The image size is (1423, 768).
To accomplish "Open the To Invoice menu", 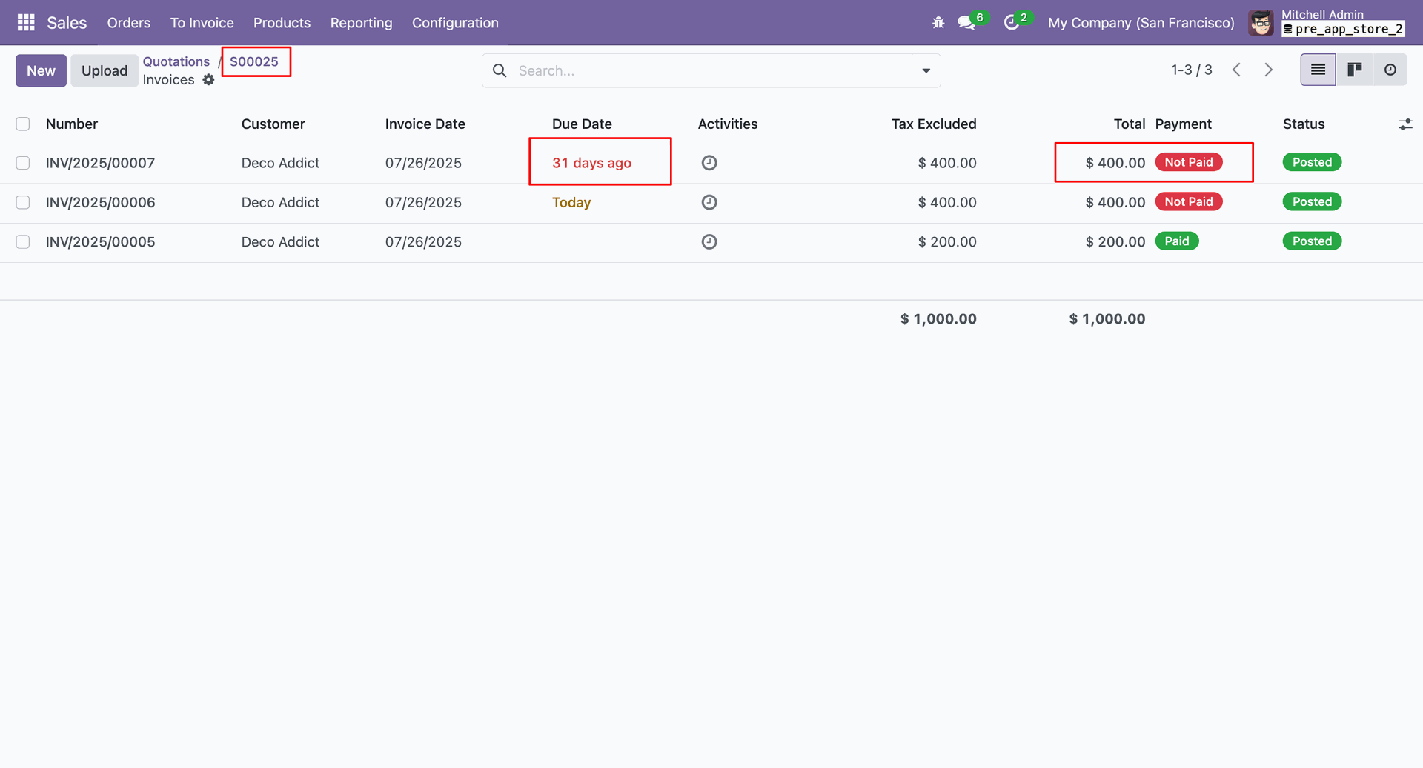I will point(202,23).
